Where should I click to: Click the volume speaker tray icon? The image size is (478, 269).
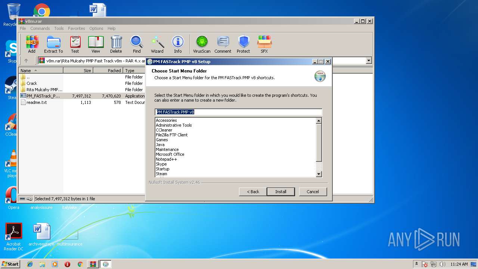click(443, 264)
